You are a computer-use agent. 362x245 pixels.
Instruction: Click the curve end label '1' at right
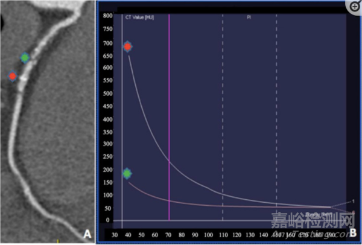coord(353,202)
